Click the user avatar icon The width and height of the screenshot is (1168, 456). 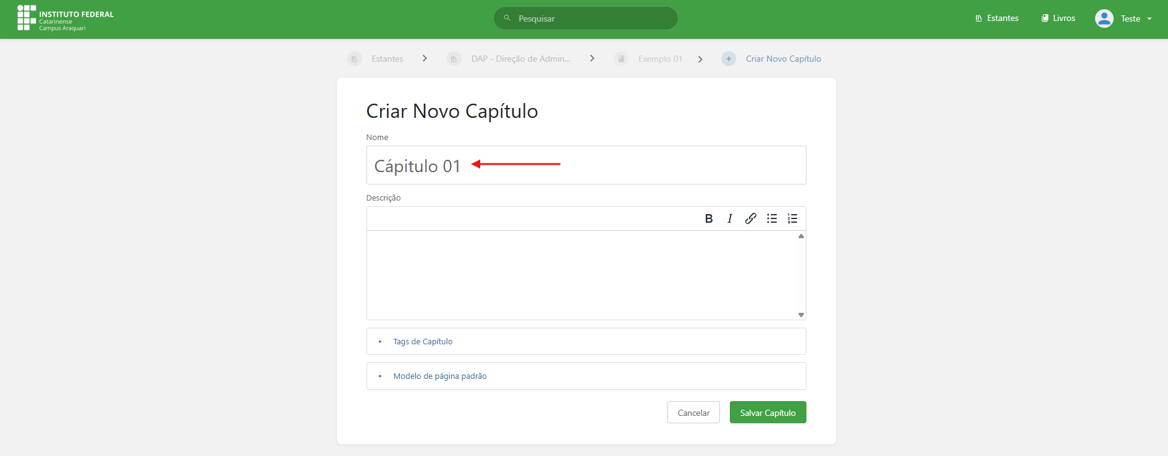click(1104, 19)
